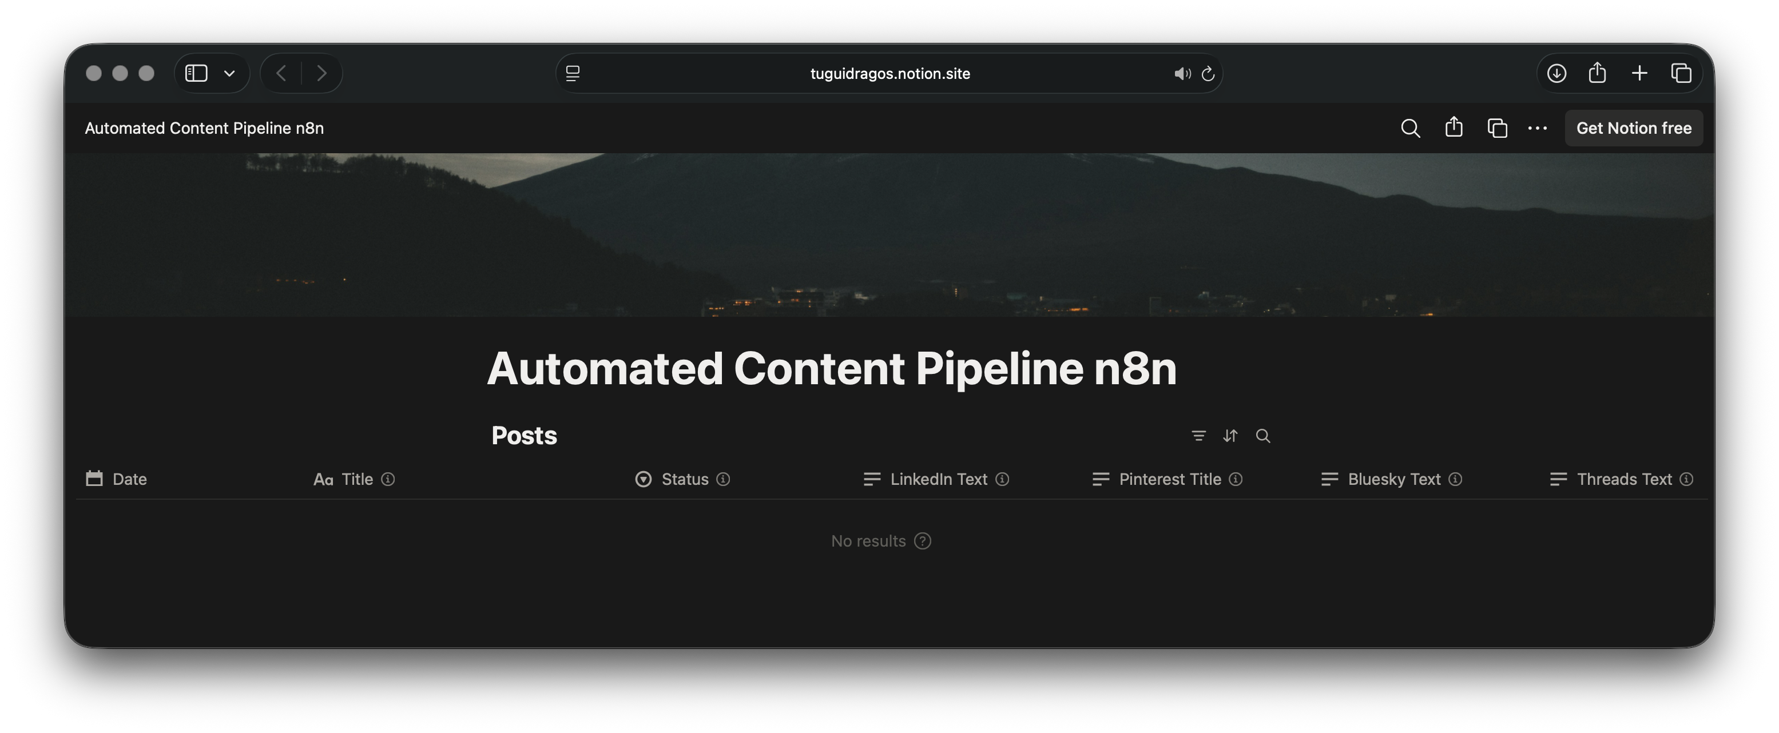Click the Date column header
The image size is (1779, 733).
116,479
